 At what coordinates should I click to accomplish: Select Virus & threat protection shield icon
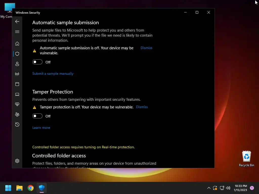(17, 54)
